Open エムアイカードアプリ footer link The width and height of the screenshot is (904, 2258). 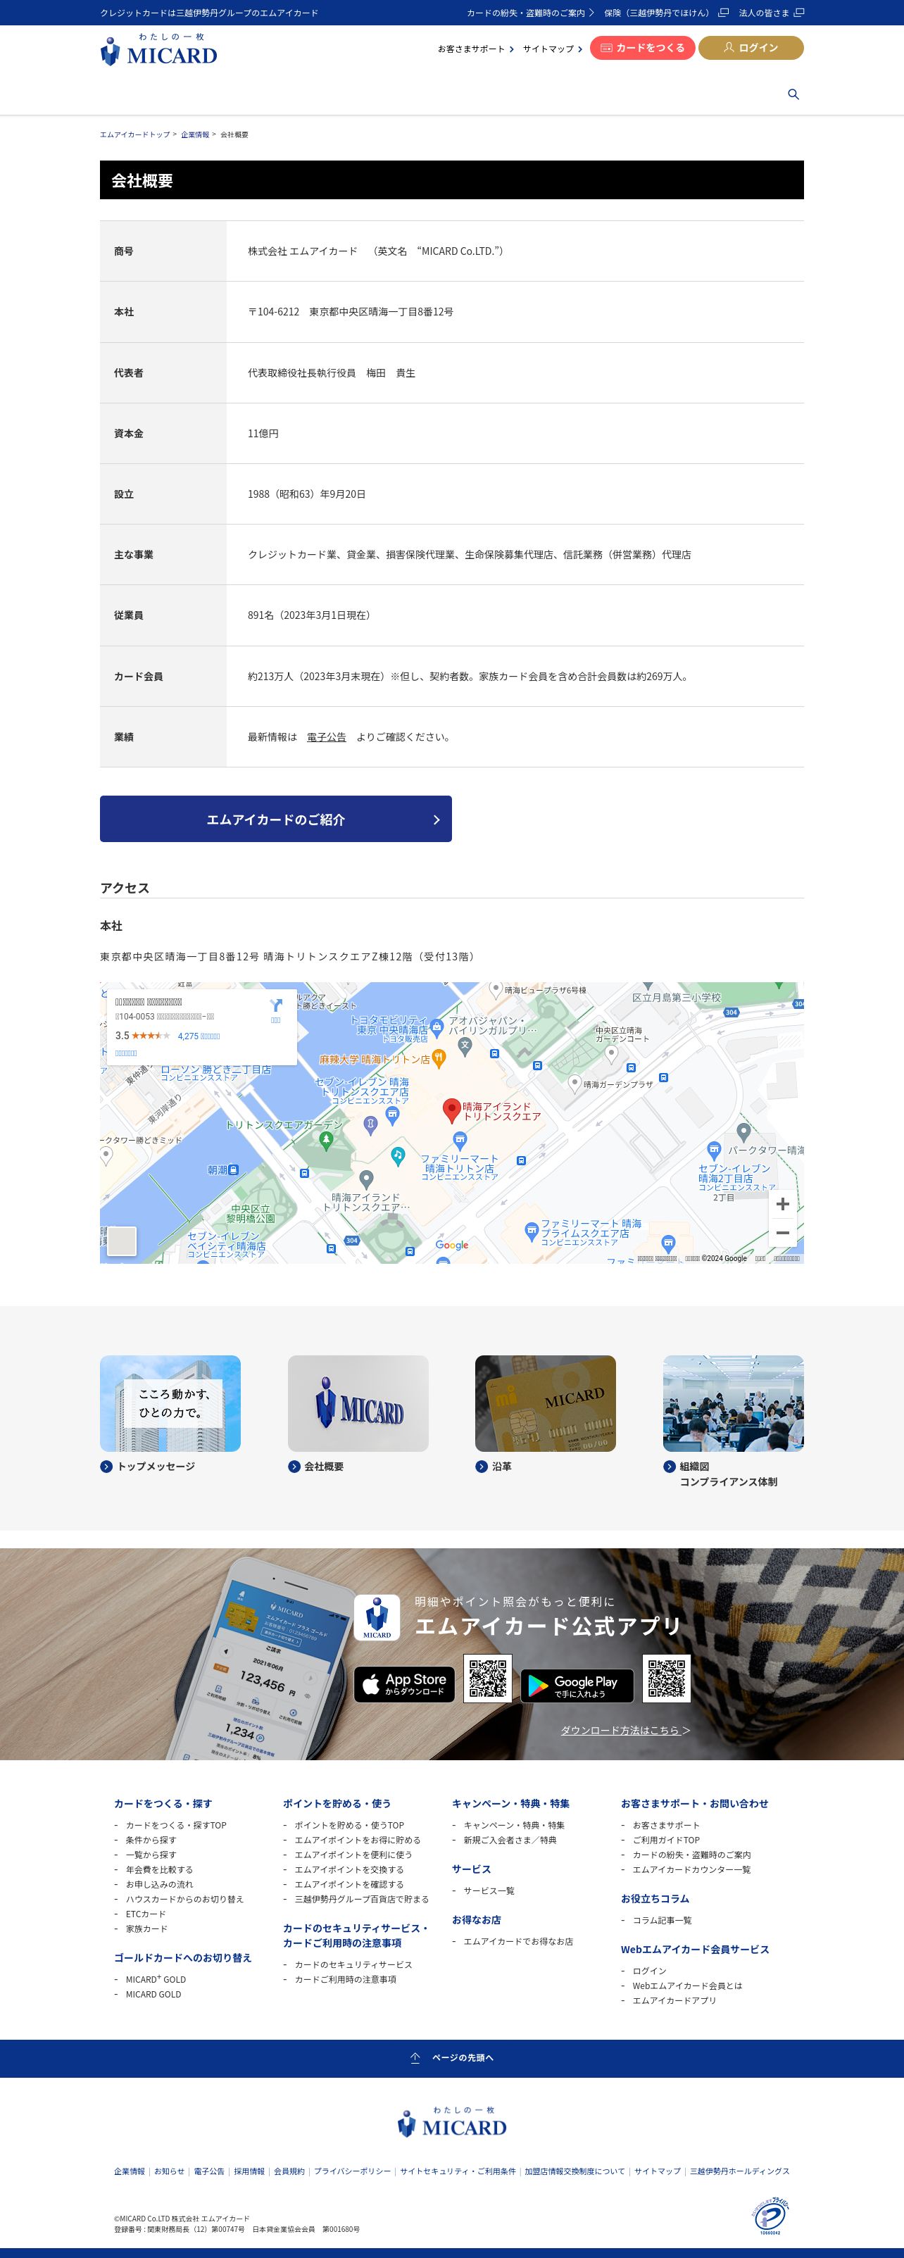pyautogui.click(x=674, y=2000)
